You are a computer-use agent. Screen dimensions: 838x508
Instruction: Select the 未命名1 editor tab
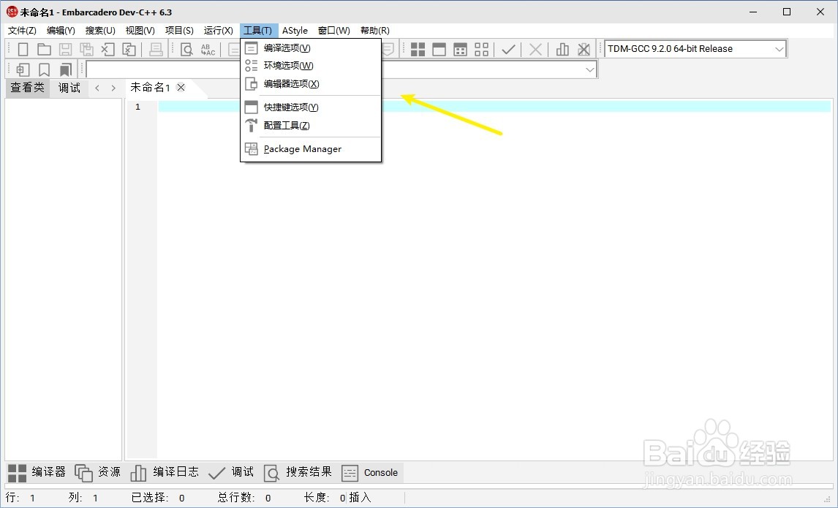[150, 88]
